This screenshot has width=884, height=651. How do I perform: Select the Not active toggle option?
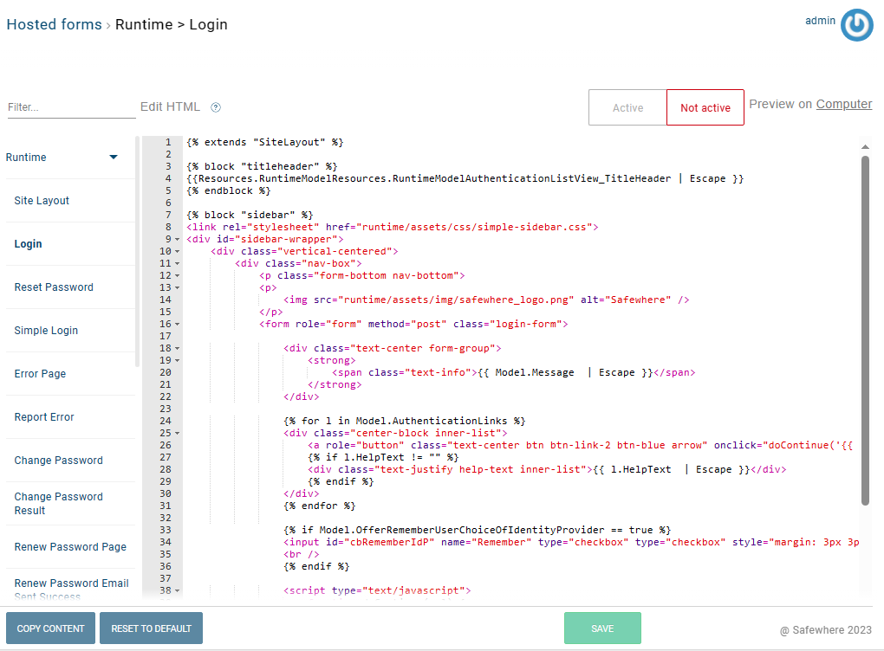pos(705,108)
